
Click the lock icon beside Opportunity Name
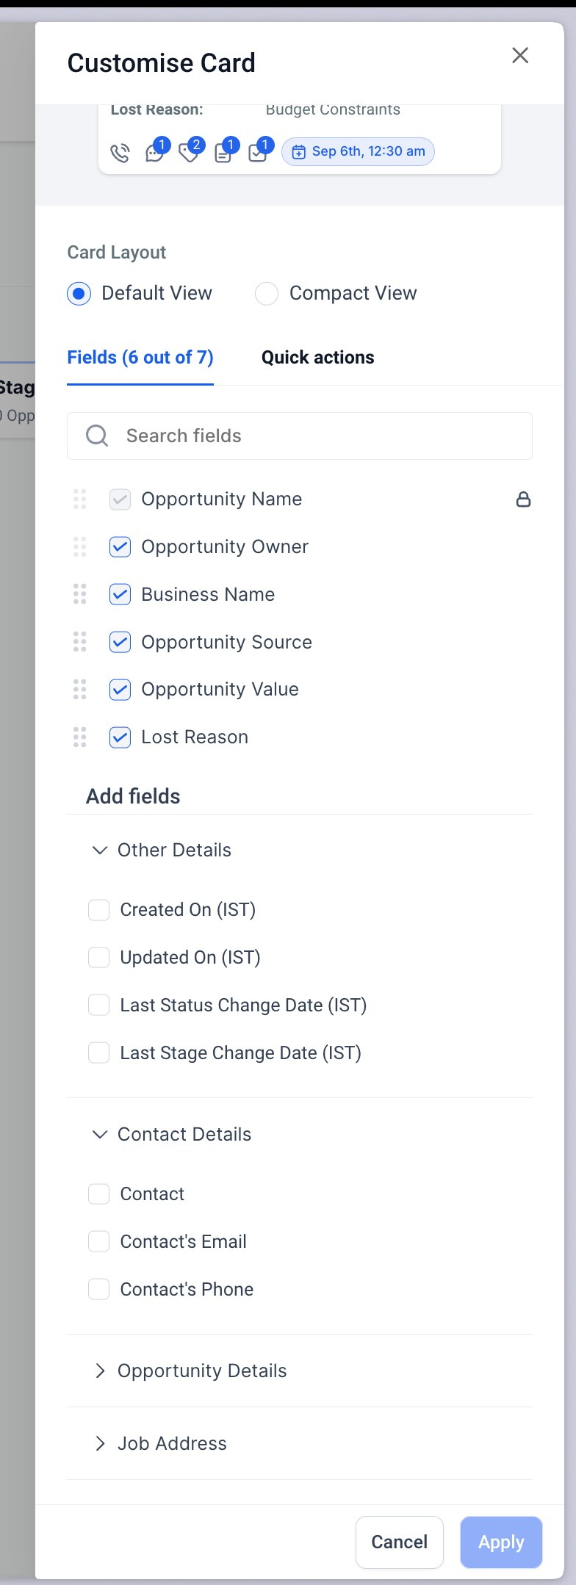point(523,499)
